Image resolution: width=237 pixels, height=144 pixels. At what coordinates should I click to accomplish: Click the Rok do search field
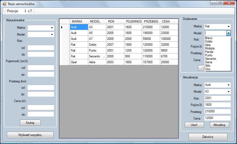[41, 54]
